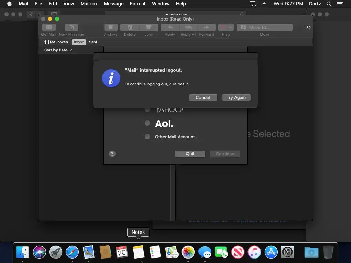Viewport: 351px width, 263px height.
Task: Click Try Again in the logout dialog
Action: pos(236,97)
